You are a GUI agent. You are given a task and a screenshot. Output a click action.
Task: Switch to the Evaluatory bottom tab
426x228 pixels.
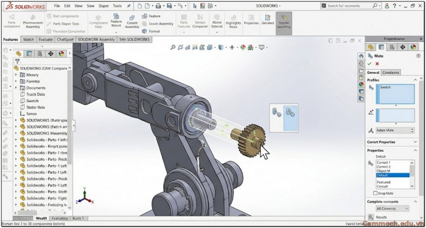pyautogui.click(x=60, y=218)
